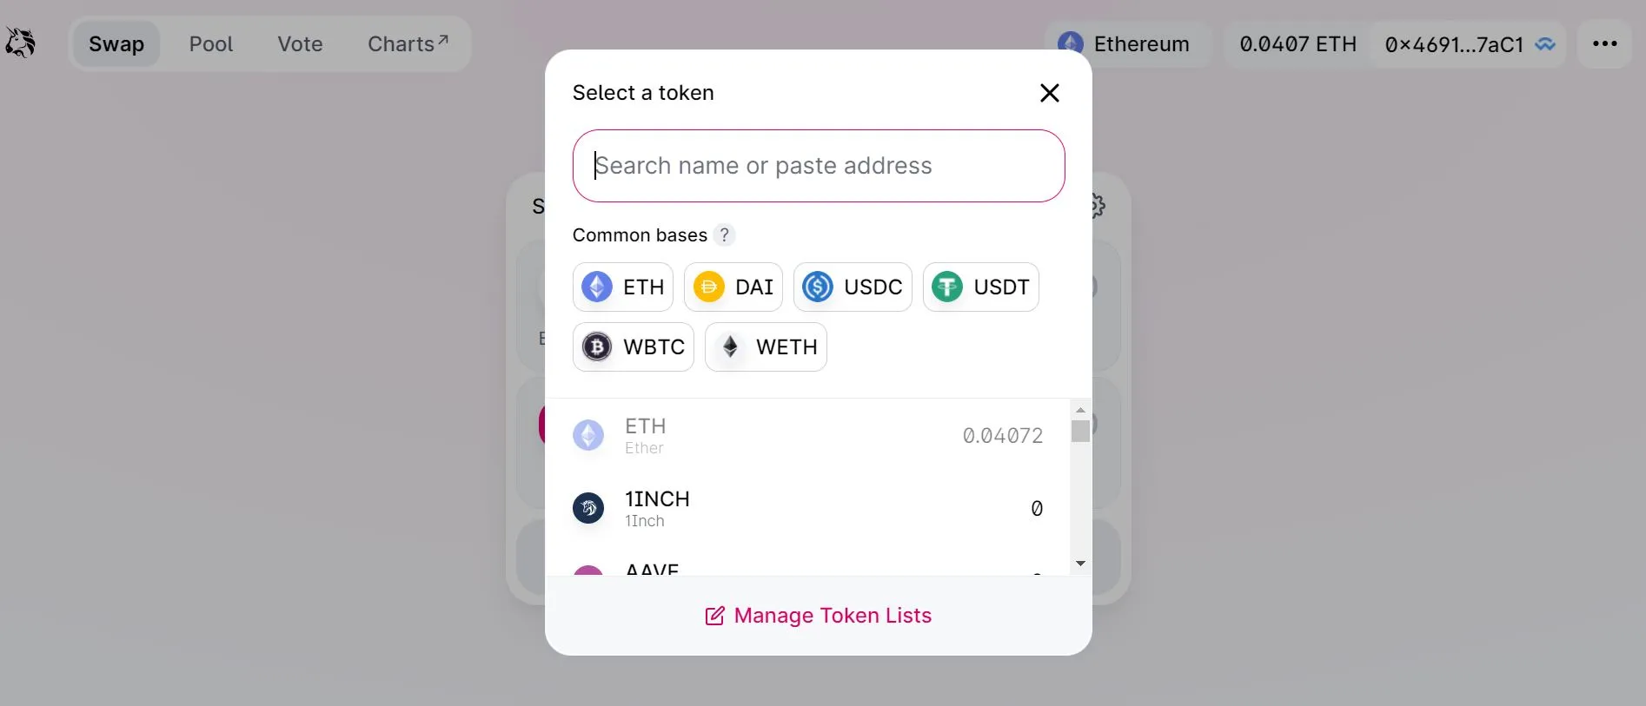
Task: Select 1INCH token from the list
Action: [807, 509]
